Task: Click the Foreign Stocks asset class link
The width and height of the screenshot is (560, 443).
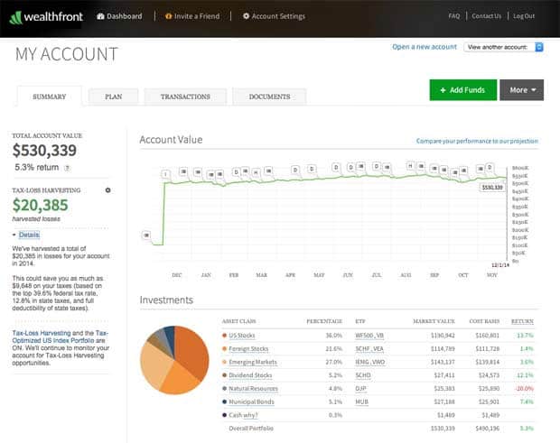Action: (248, 349)
